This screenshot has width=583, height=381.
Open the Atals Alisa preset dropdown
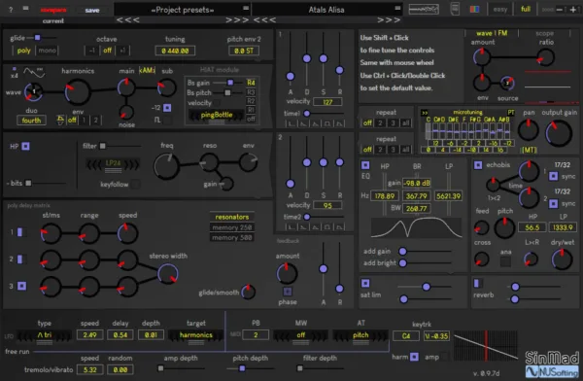click(x=326, y=10)
